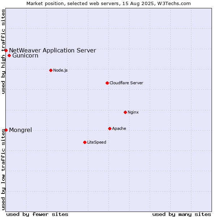217x217 pixels.
Task: Click the 'used by low traffic sites' label
Action: click(3, 170)
